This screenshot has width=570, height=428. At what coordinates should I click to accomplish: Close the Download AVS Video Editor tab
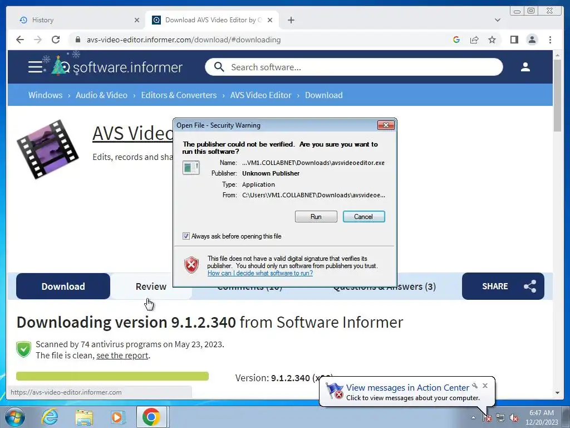pos(270,20)
